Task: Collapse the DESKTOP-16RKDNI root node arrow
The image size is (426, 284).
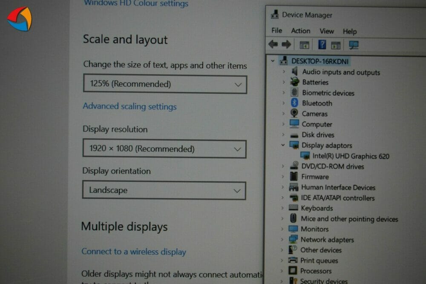Action: click(x=273, y=61)
